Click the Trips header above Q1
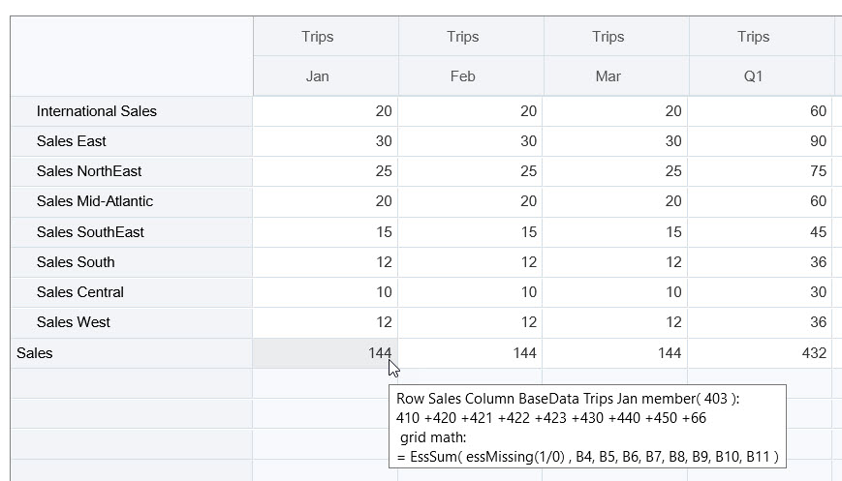 coord(754,37)
